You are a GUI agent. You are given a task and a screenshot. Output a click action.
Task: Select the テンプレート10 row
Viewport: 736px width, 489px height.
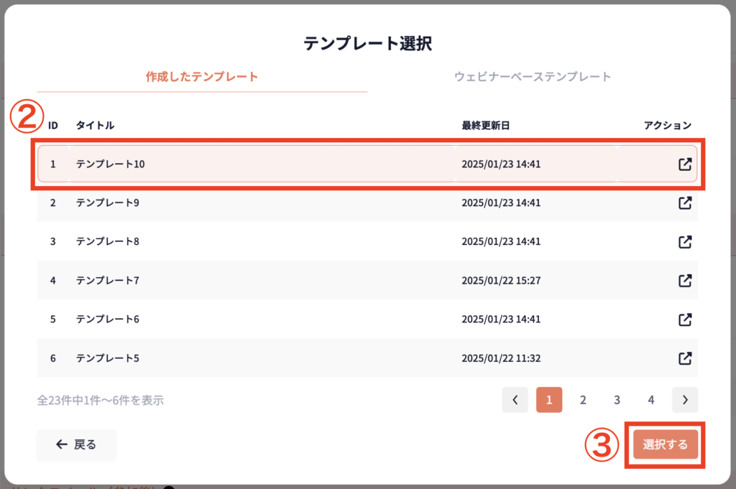click(287, 164)
